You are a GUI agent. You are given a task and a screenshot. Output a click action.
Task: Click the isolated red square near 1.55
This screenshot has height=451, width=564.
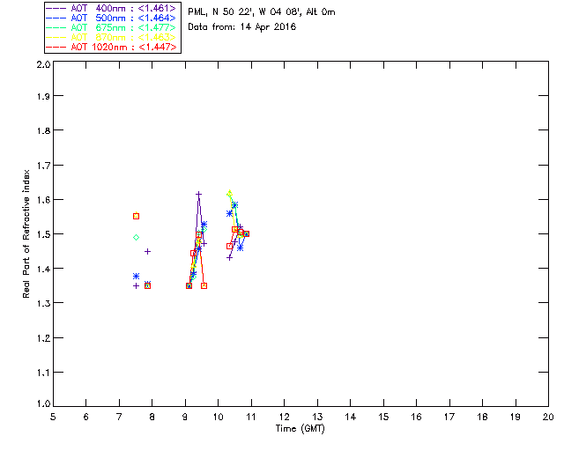[136, 216]
